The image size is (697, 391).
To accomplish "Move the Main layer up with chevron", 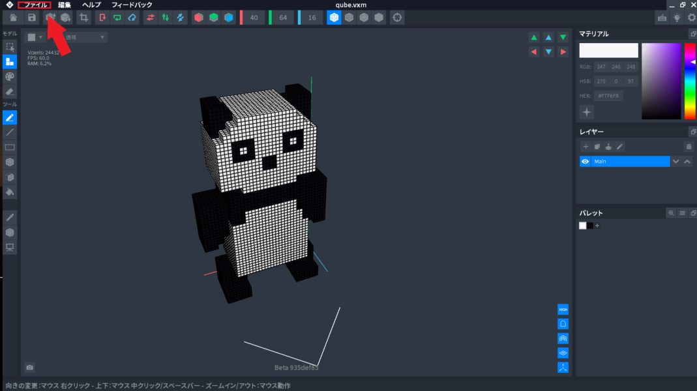I will click(x=687, y=162).
